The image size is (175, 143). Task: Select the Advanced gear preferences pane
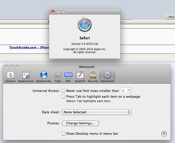[107, 77]
